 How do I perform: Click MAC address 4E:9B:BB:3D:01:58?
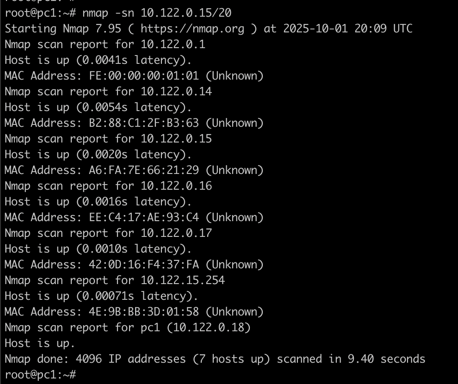click(x=144, y=312)
